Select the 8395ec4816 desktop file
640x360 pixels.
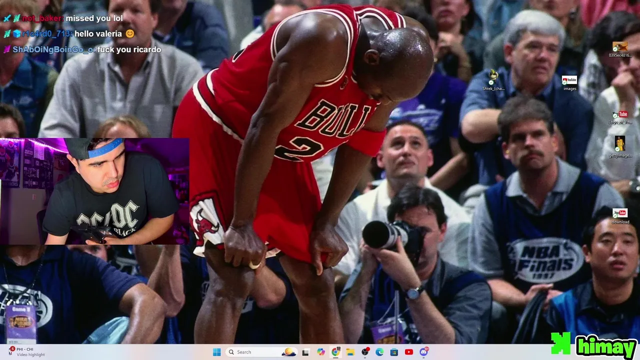click(x=620, y=49)
